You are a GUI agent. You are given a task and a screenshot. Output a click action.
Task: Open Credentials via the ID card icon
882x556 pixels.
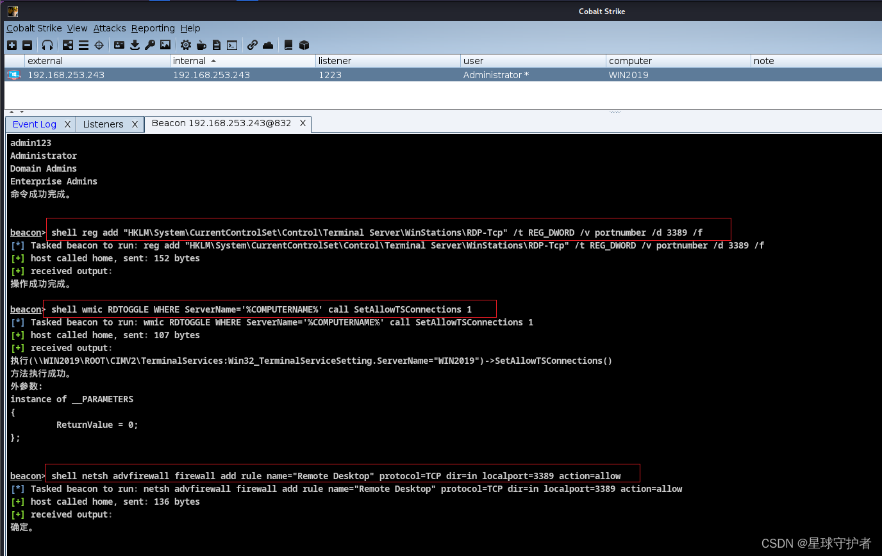119,45
